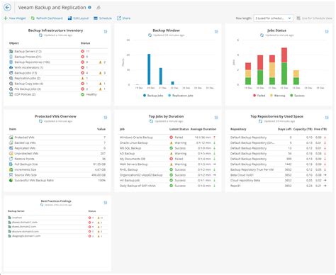
Task: Open the RHEL Backup job
Action: tap(128, 169)
